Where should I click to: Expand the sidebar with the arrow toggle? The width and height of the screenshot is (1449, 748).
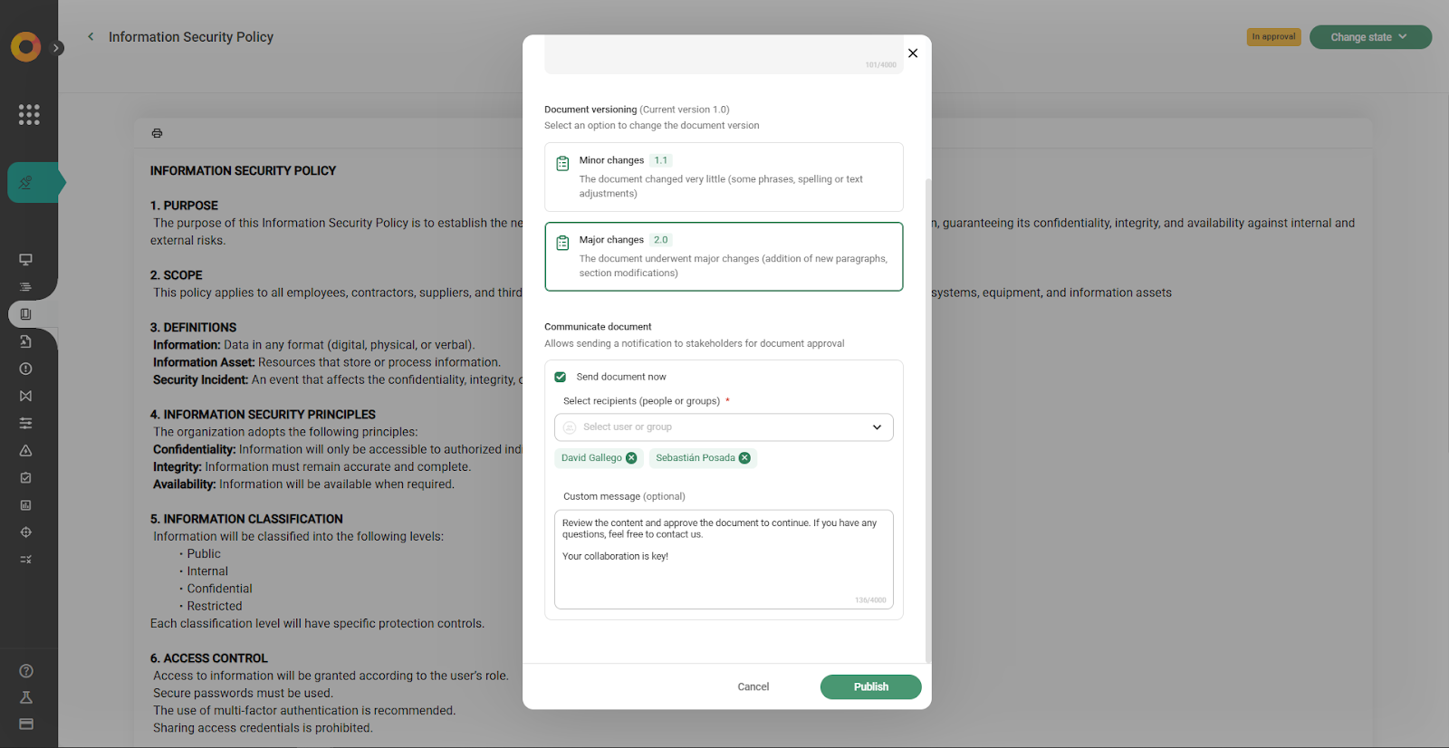pyautogui.click(x=57, y=48)
